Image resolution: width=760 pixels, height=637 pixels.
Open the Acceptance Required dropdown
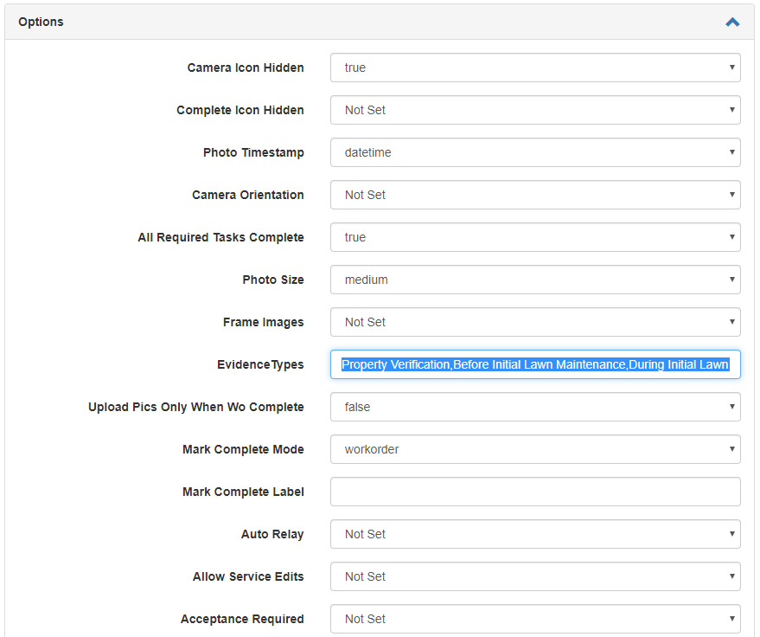[534, 619]
